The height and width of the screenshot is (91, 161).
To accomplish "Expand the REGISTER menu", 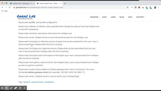I will point(95,17).
